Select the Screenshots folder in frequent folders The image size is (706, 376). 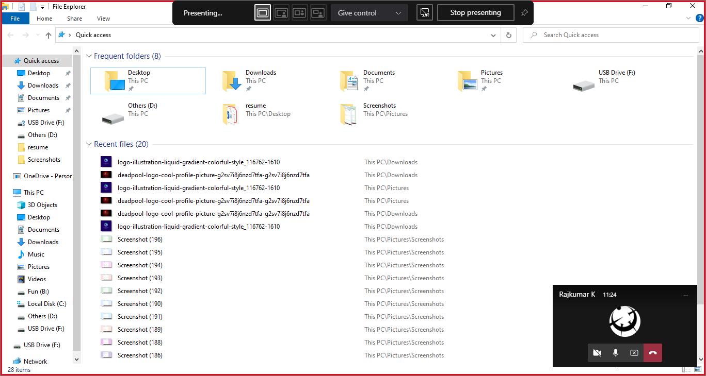click(383, 114)
